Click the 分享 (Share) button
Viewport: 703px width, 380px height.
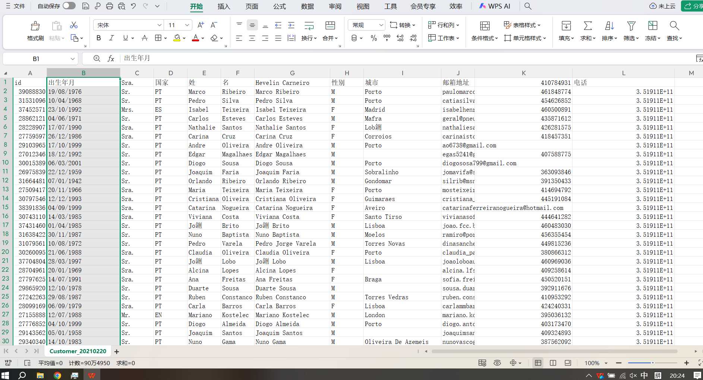(692, 6)
